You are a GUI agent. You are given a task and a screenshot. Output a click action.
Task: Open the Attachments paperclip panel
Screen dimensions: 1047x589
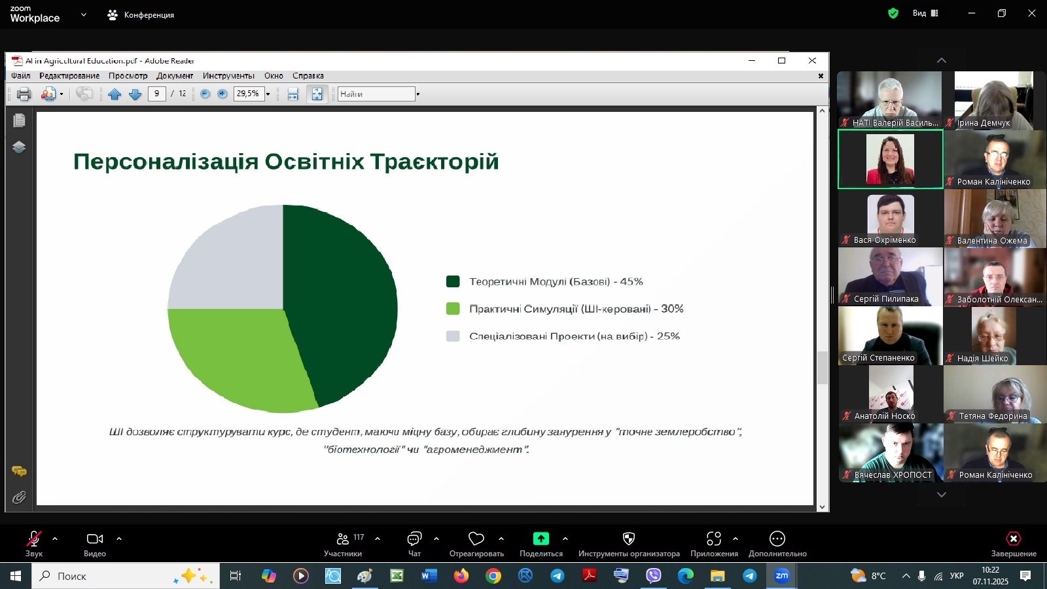(x=19, y=498)
